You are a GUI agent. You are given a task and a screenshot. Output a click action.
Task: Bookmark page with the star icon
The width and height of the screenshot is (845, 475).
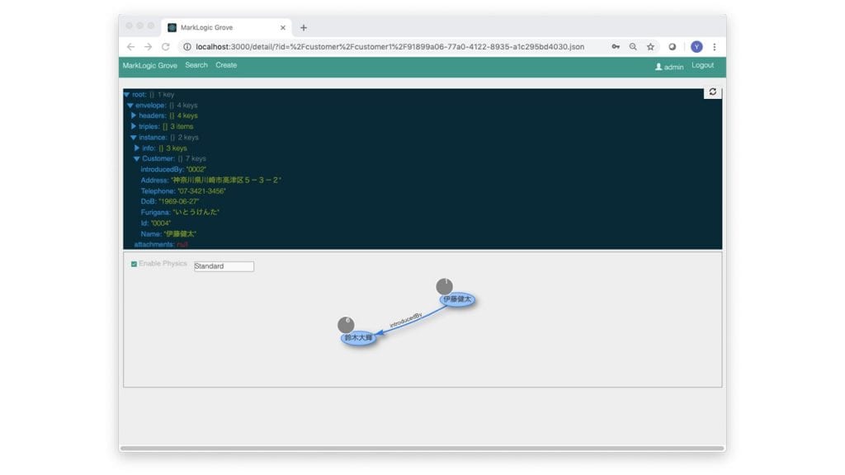coord(650,47)
